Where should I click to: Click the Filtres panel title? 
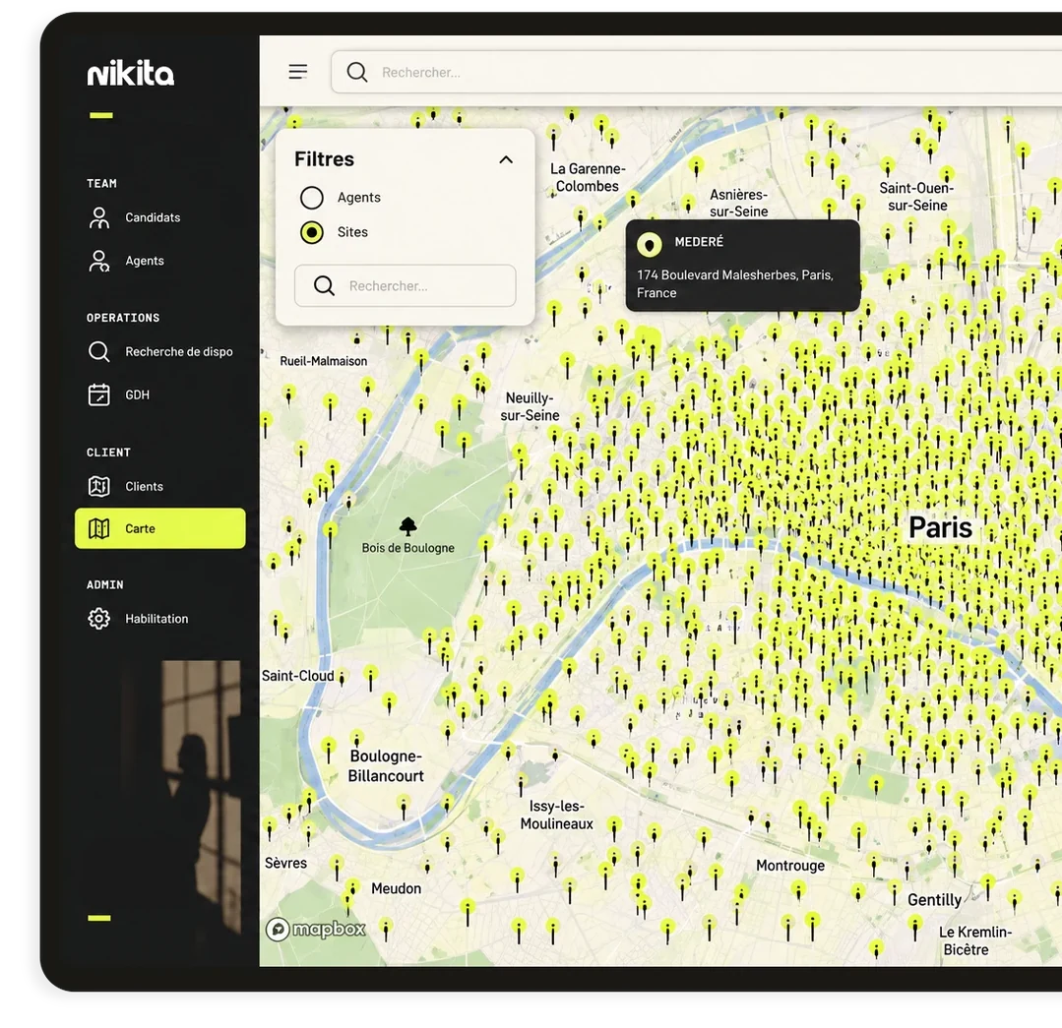click(325, 159)
